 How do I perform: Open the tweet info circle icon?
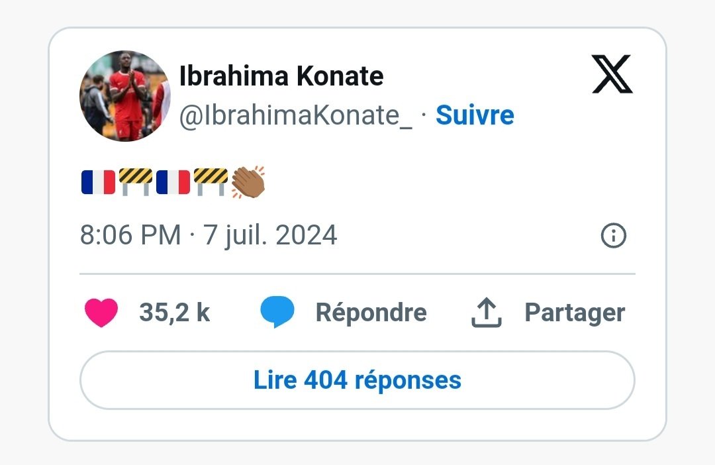[x=613, y=235]
